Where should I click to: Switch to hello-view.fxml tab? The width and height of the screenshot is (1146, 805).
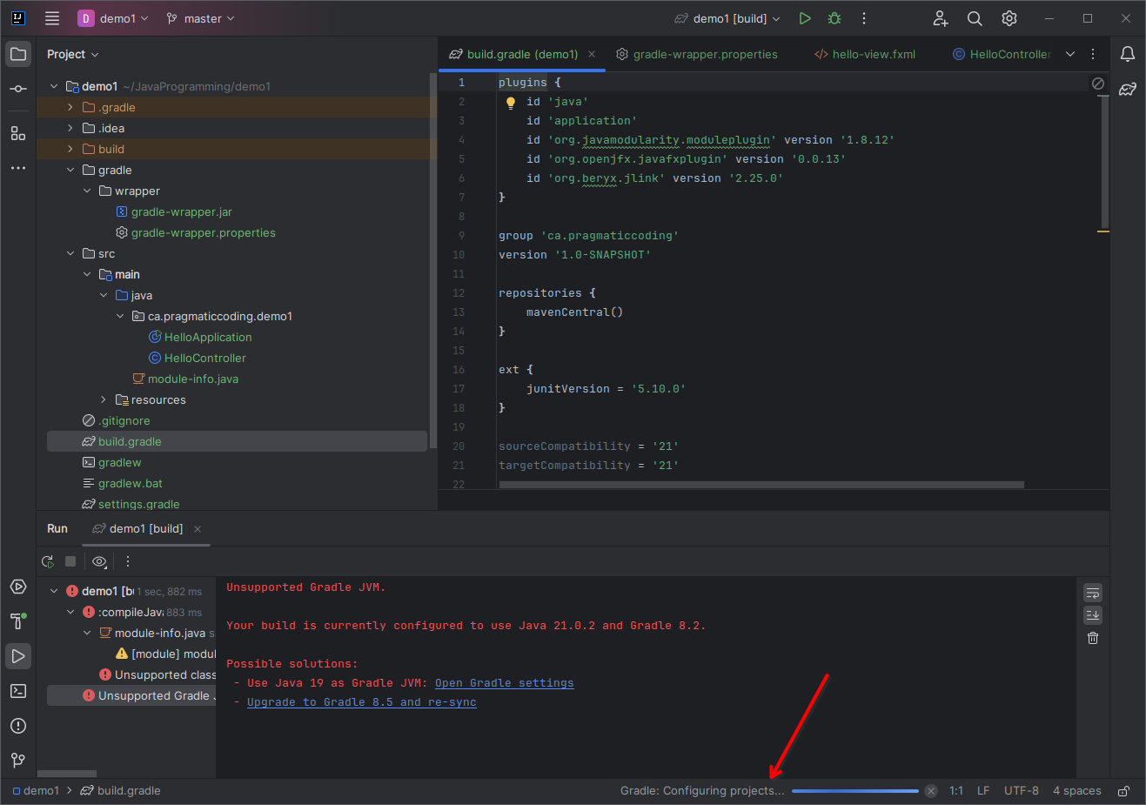tap(865, 54)
